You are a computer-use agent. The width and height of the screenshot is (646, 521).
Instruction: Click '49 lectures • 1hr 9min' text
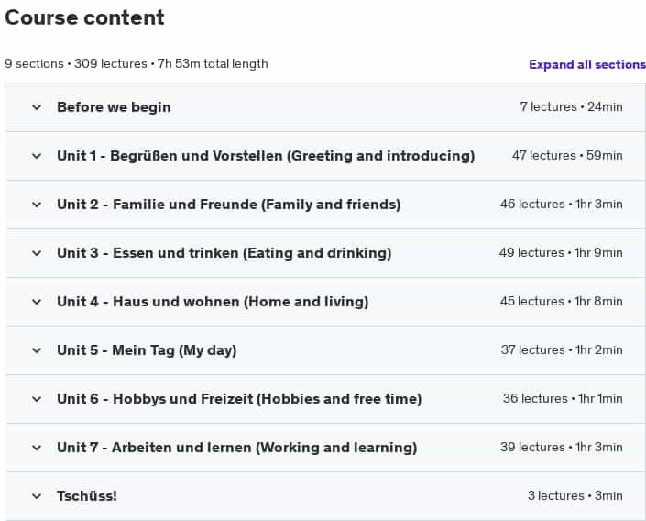(561, 252)
